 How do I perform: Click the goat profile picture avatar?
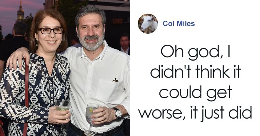tap(148, 23)
